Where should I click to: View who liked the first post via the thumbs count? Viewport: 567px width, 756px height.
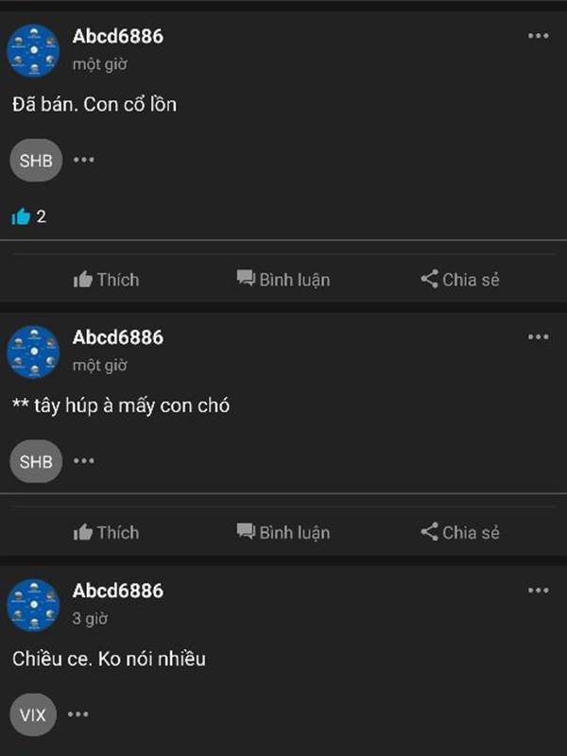(x=28, y=216)
